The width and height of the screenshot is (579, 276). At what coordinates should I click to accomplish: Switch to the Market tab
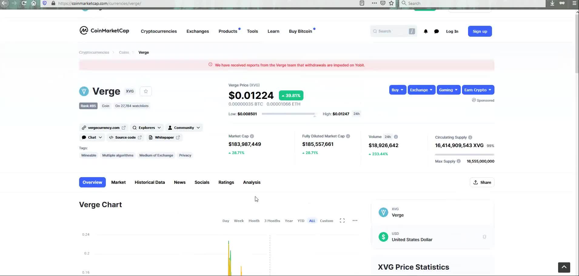click(118, 182)
